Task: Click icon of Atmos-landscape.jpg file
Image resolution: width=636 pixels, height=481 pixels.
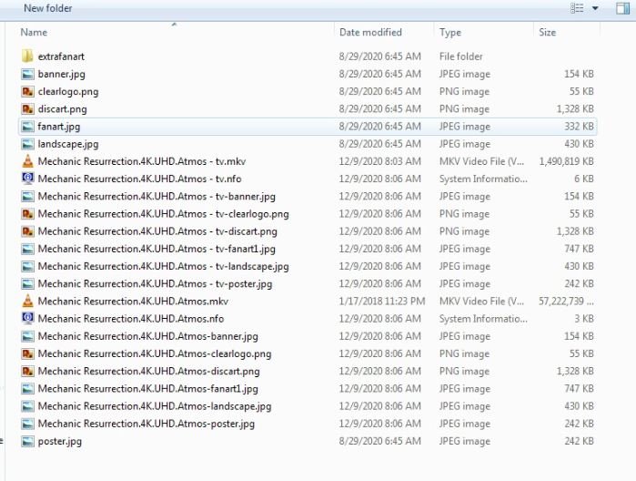Action: pyautogui.click(x=27, y=406)
